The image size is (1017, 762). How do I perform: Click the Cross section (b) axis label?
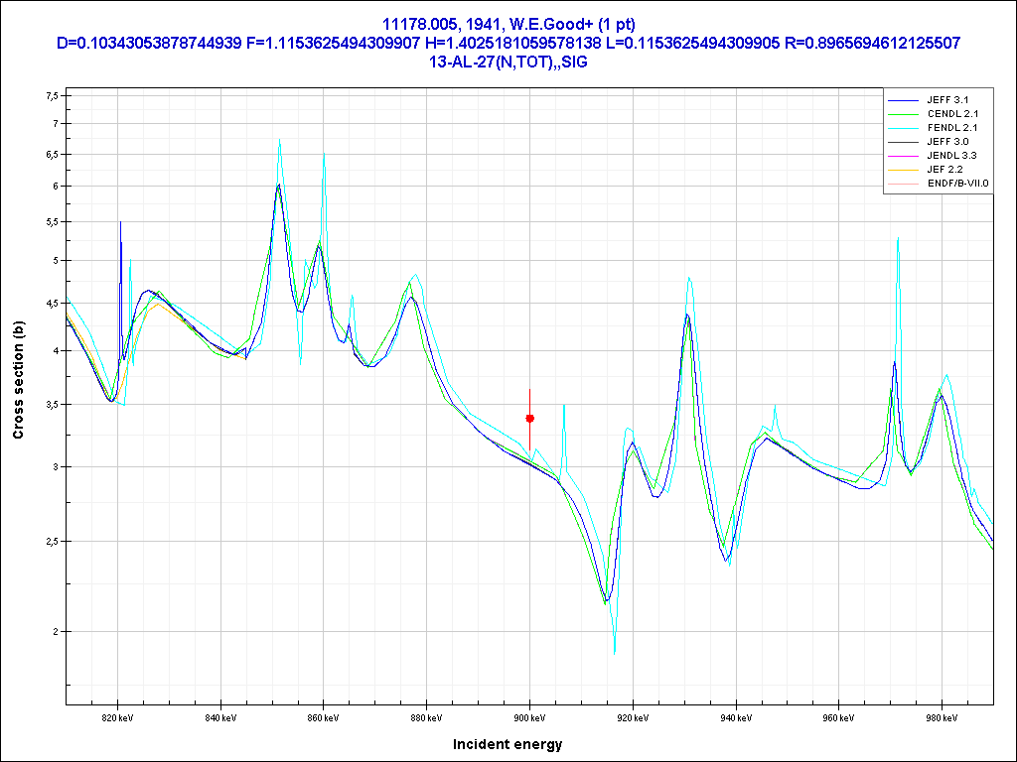tap(18, 380)
